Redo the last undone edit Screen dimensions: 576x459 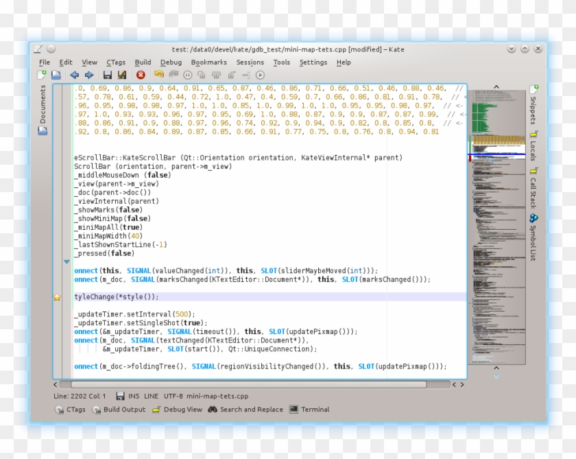tap(173, 75)
